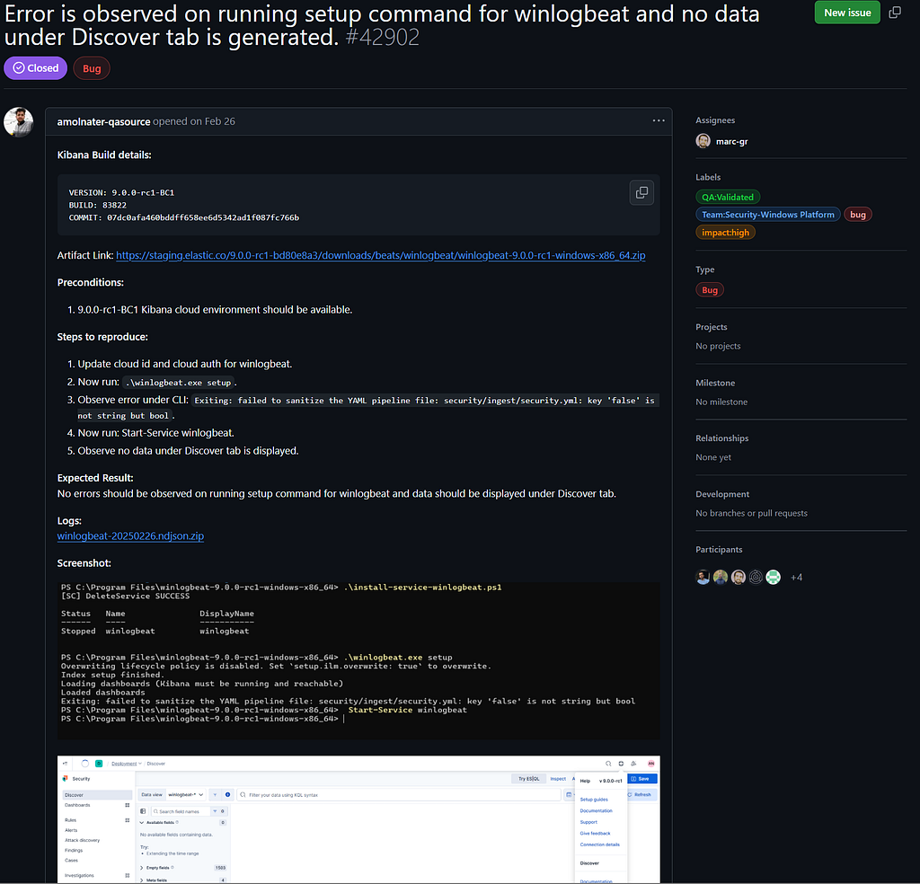Open the PowerShell terminal screenshot image
Screen dimensions: 920x884
[358, 660]
